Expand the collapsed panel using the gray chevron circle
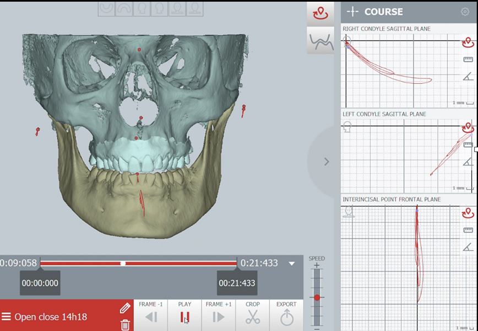 click(x=327, y=162)
